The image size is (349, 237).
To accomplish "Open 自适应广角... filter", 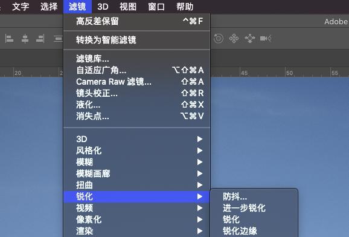I will (137, 70).
